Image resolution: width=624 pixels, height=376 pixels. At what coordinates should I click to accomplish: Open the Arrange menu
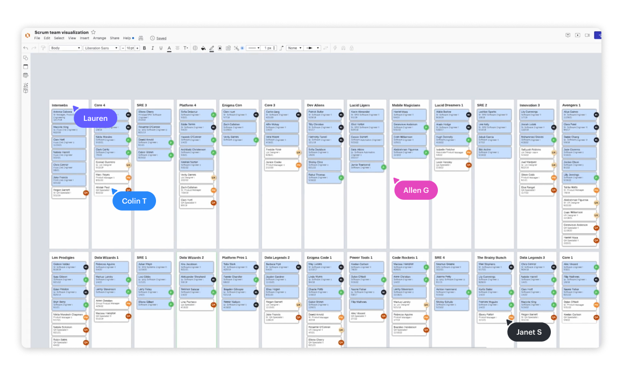pyautogui.click(x=100, y=39)
